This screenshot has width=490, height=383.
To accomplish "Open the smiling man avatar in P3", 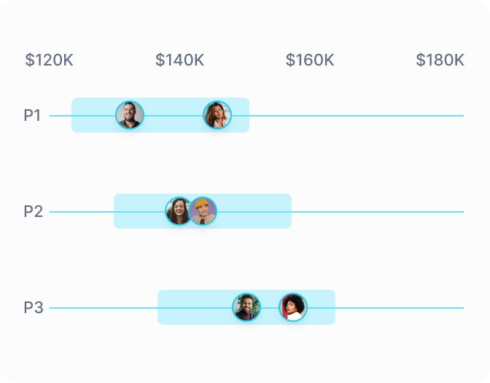I will 246,307.
